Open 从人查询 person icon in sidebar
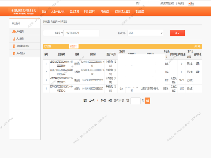The height and width of the screenshot is (158, 211). pyautogui.click(x=14, y=39)
